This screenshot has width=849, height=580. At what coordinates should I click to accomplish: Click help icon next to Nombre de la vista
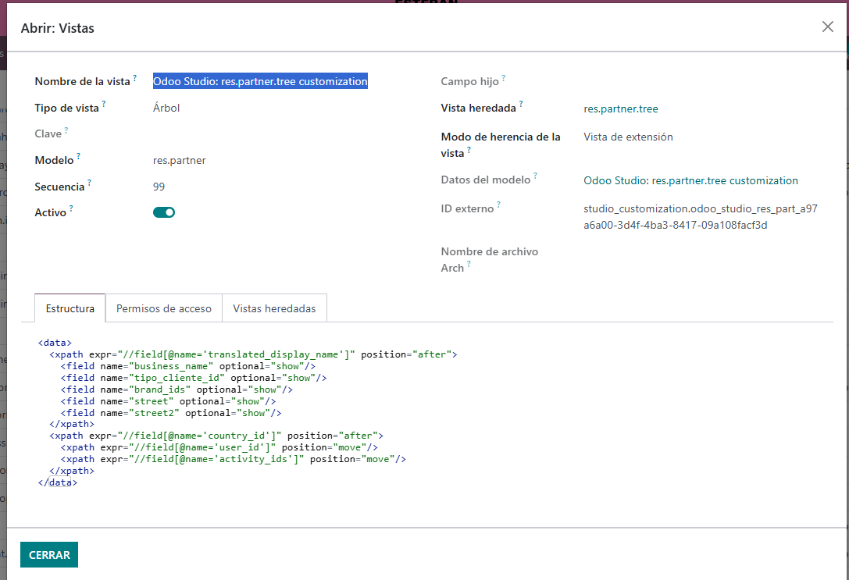click(134, 78)
